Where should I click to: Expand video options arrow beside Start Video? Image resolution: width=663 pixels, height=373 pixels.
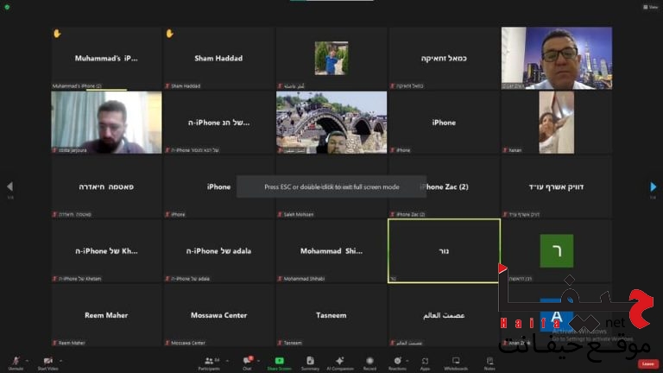(61, 360)
